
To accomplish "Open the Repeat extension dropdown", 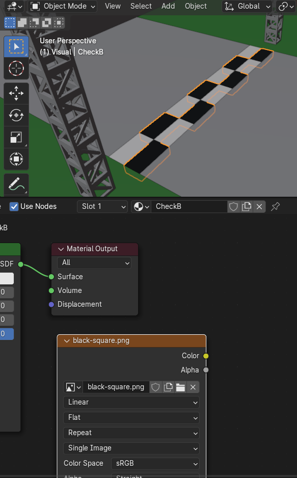I will [131, 433].
